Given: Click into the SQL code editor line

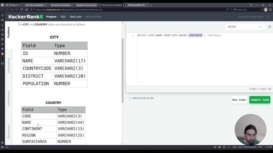Looking at the screenshot, I should pyautogui.click(x=179, y=35).
